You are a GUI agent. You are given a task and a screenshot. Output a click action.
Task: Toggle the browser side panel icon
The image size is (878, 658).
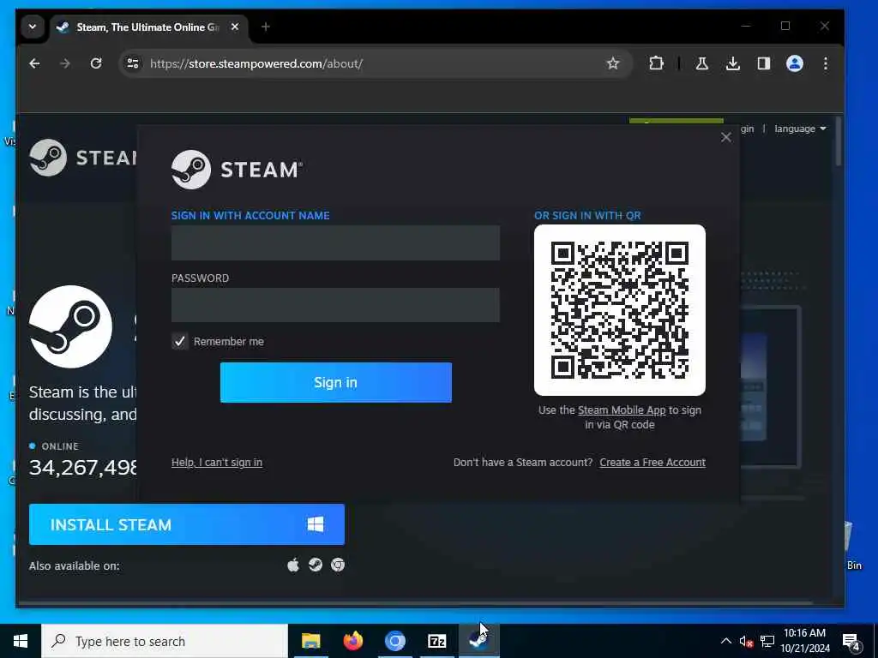(764, 63)
